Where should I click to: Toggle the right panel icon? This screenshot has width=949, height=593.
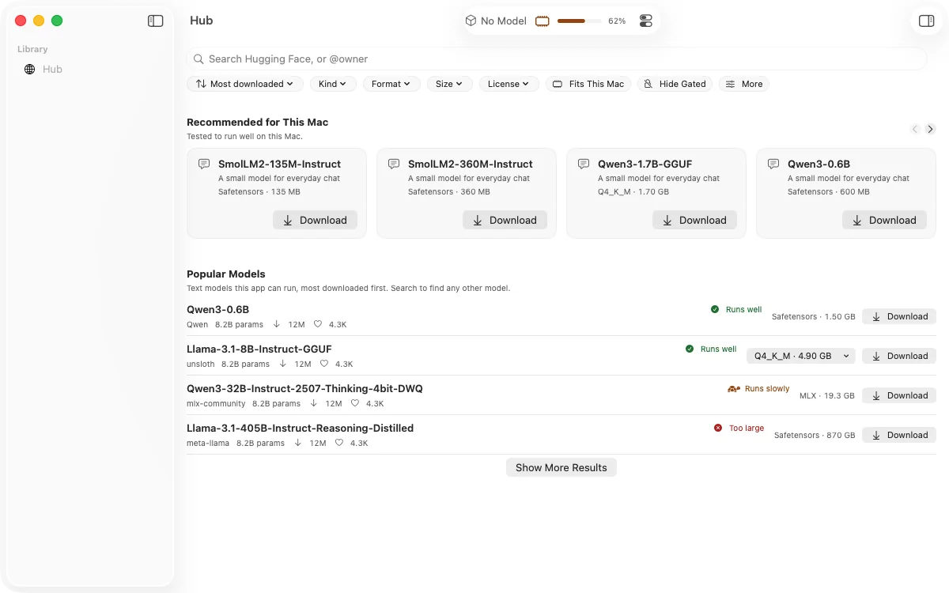coord(927,21)
